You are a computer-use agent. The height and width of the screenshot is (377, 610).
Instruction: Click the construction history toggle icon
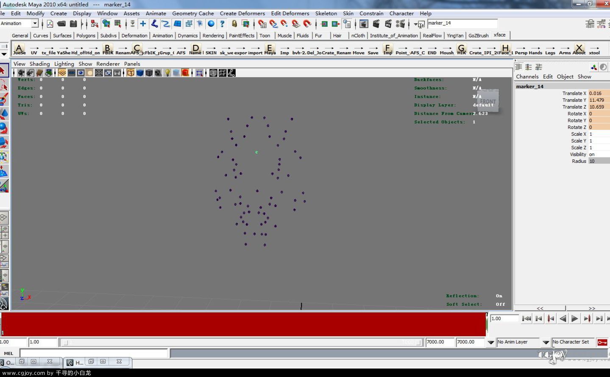[347, 24]
